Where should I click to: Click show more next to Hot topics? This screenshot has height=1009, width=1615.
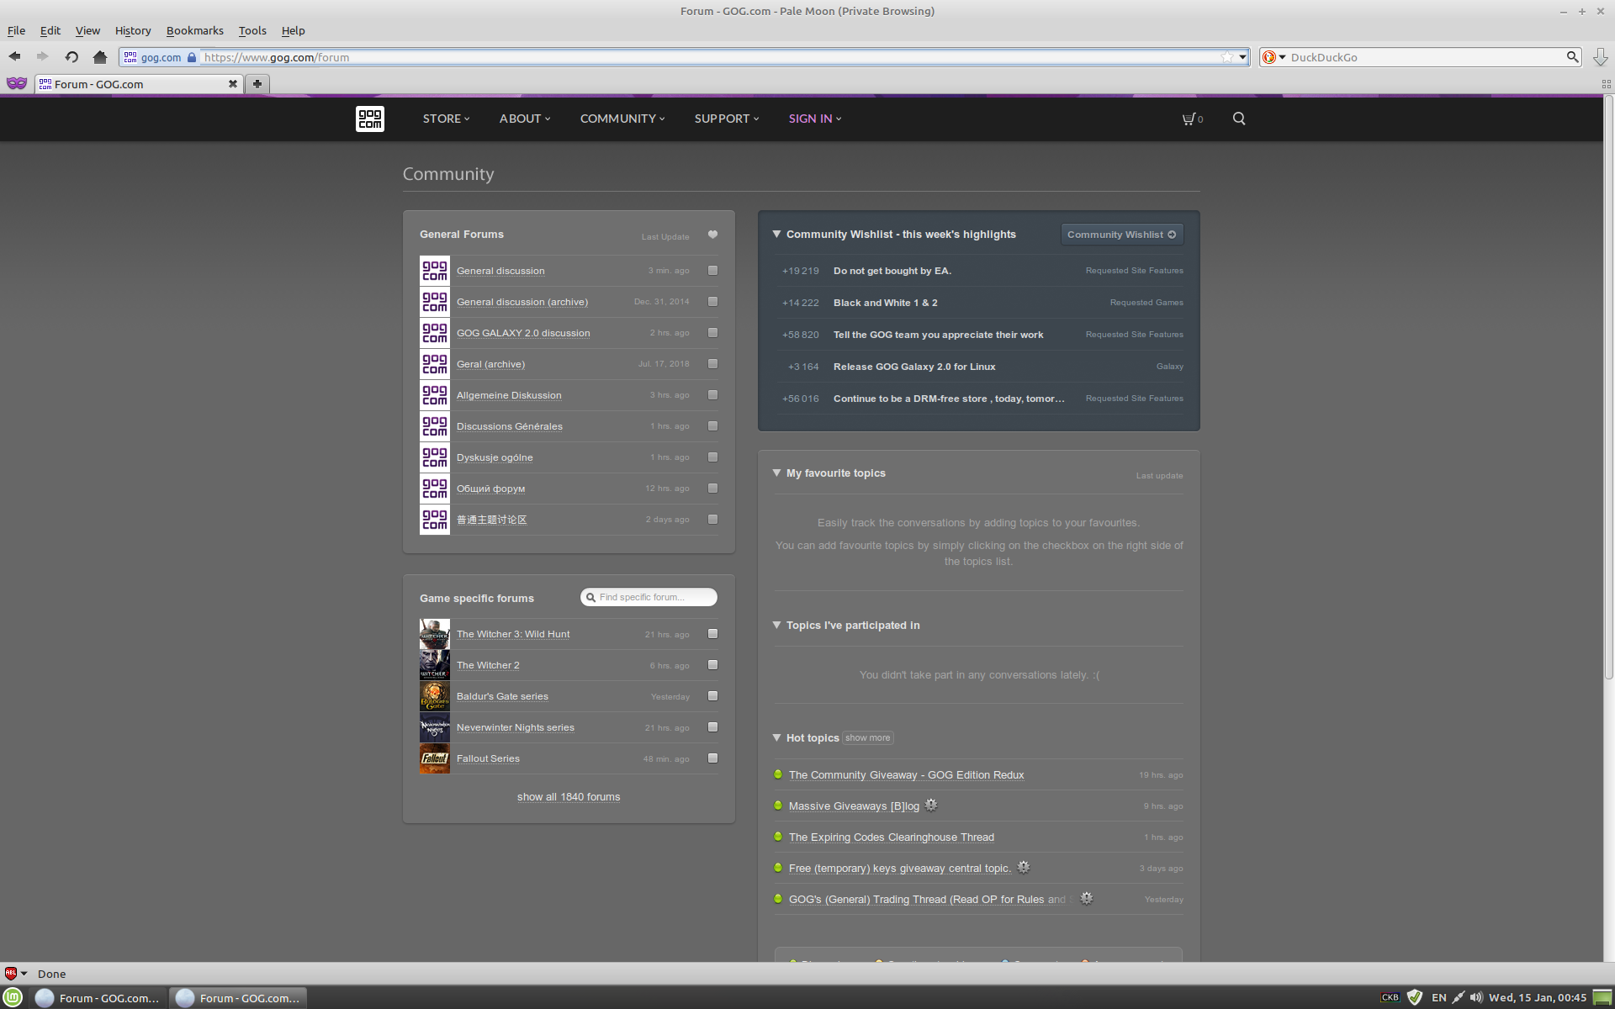point(867,738)
